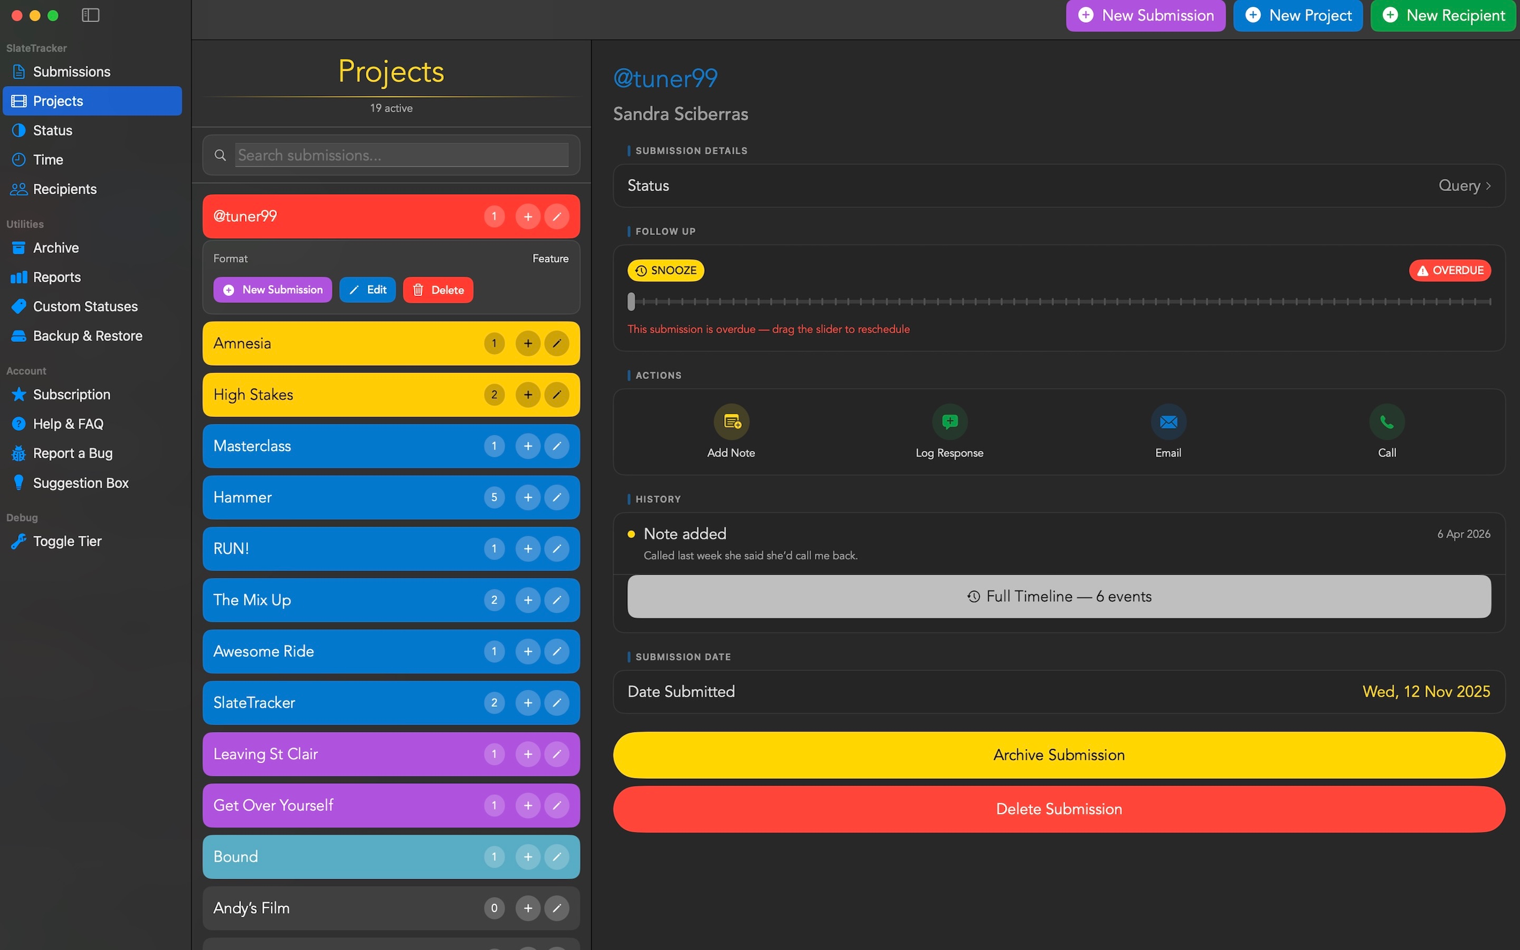Open the Status Query dropdown

pyautogui.click(x=1464, y=186)
